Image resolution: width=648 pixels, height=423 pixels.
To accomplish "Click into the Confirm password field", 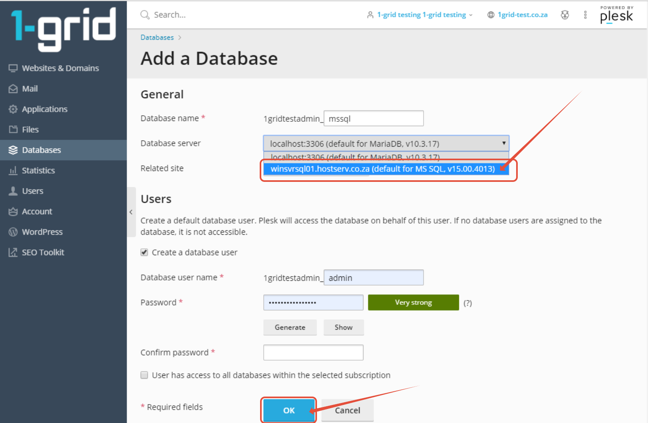I will coord(313,352).
